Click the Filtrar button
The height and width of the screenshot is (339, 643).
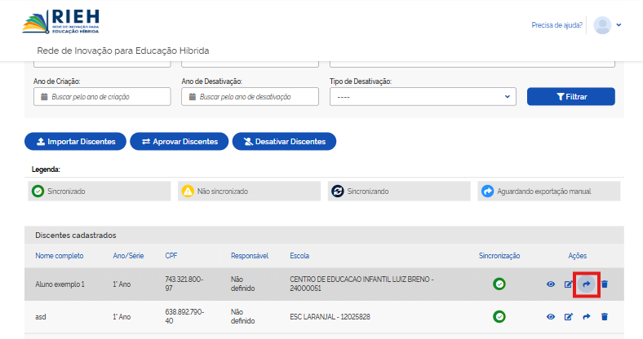(x=571, y=97)
